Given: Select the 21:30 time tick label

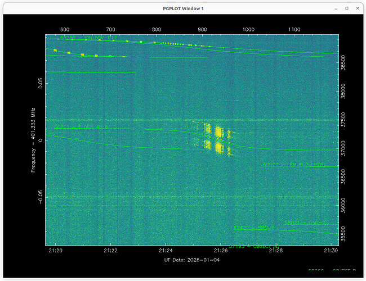Looking at the screenshot, I should pos(331,251).
